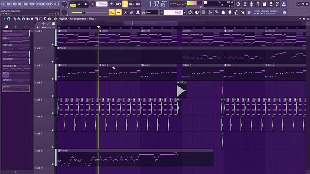Open pattern selector showing Final

173,13
